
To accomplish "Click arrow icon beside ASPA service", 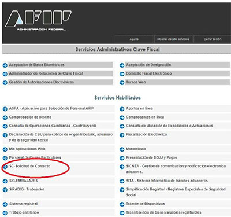I will (x=5, y=109).
